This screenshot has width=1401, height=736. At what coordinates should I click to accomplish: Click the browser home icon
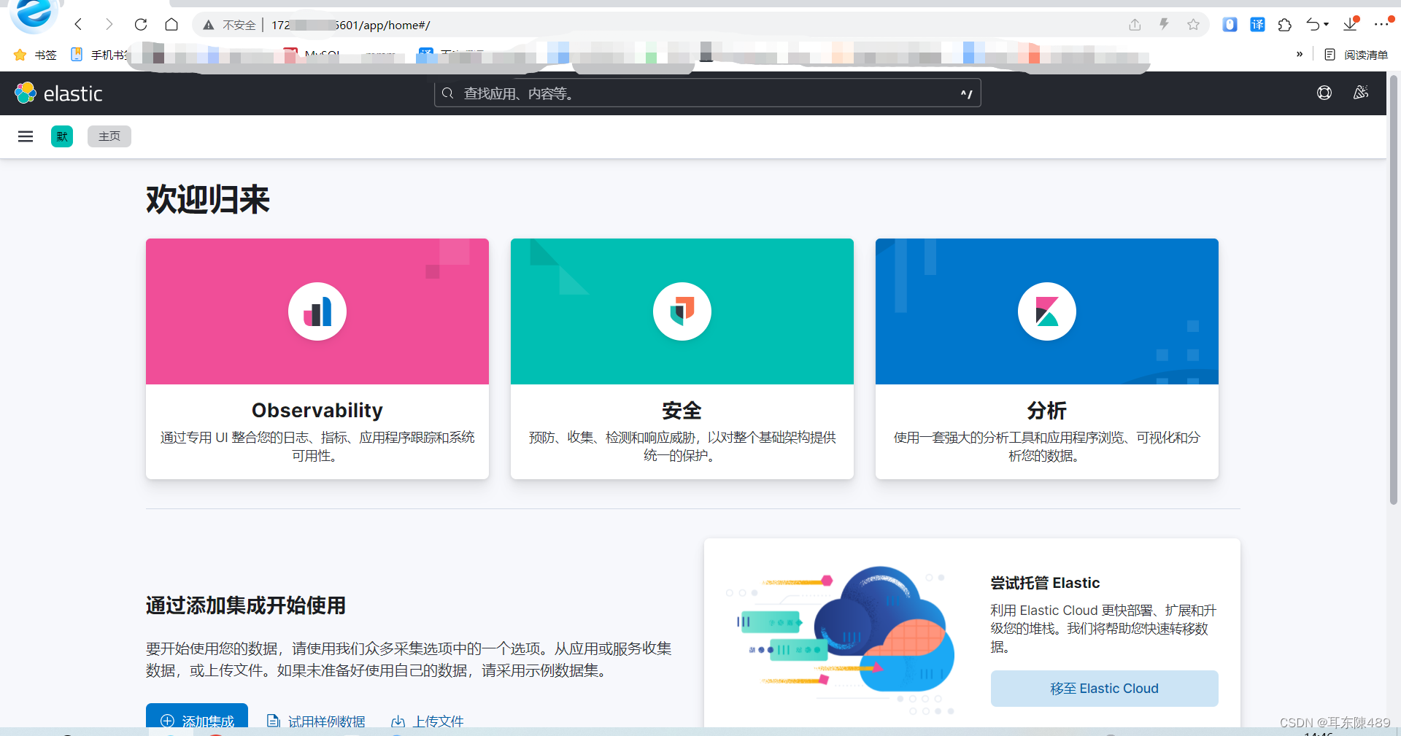click(x=171, y=24)
